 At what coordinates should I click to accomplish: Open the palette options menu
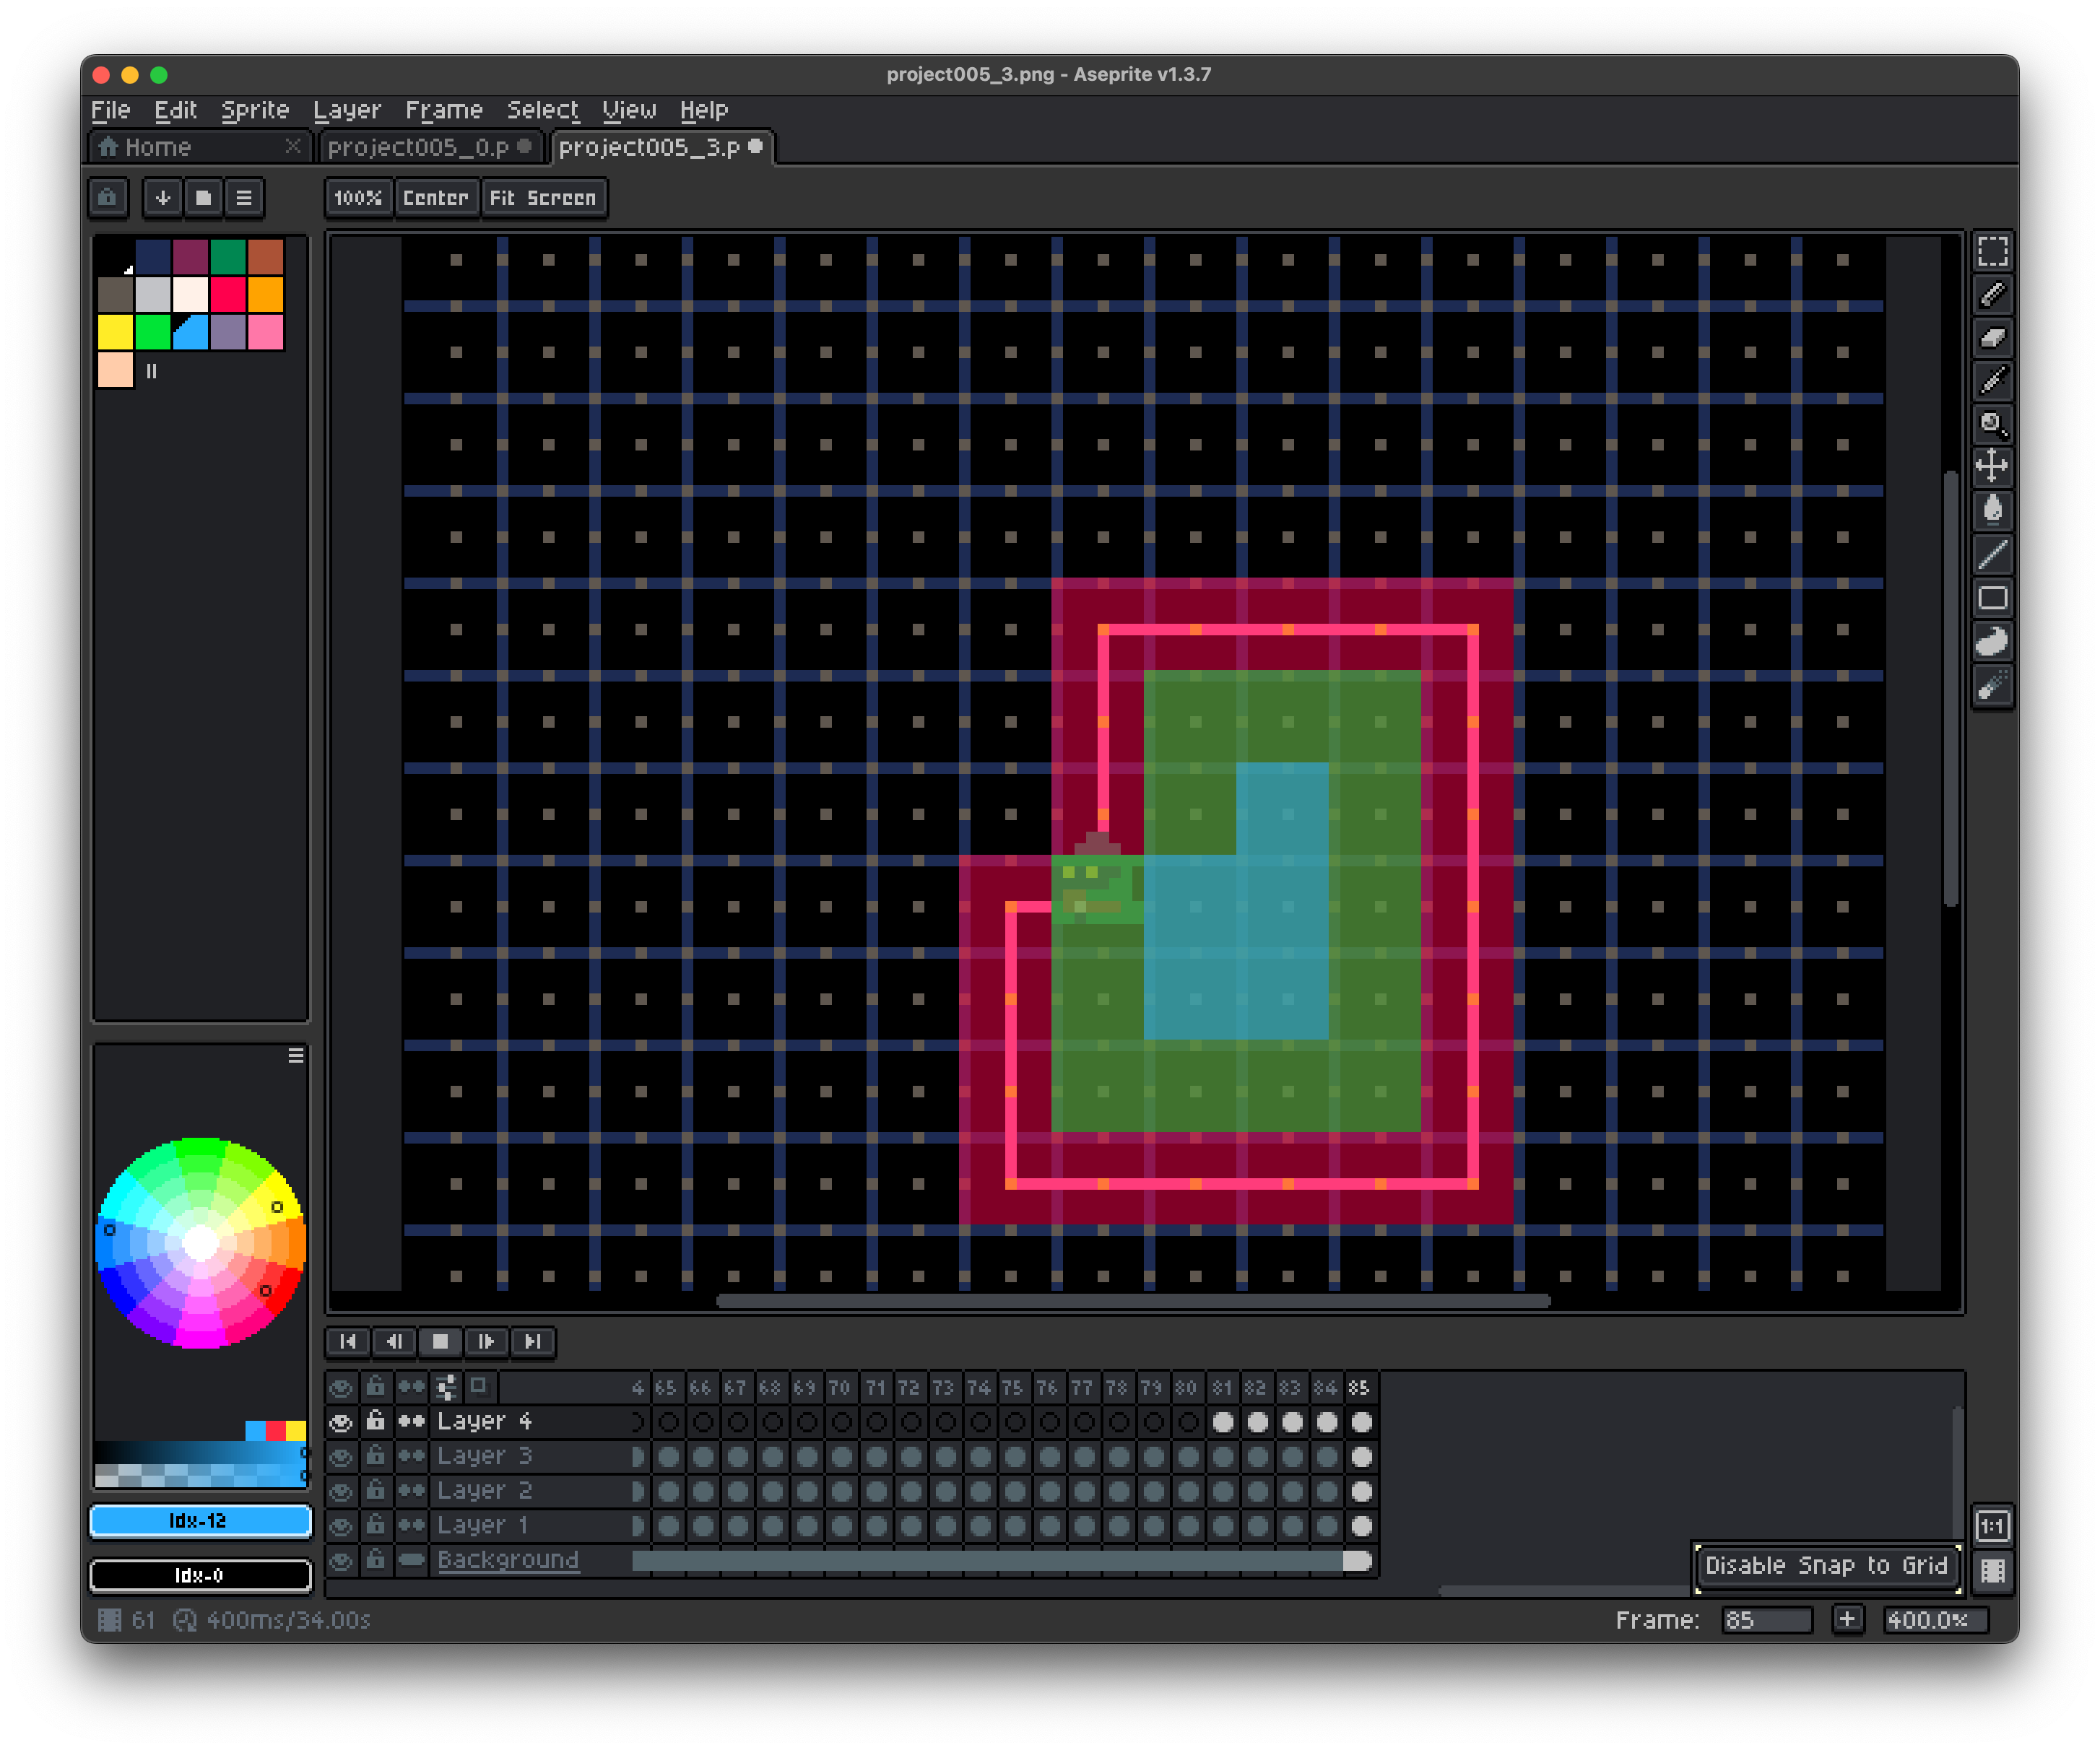point(244,198)
